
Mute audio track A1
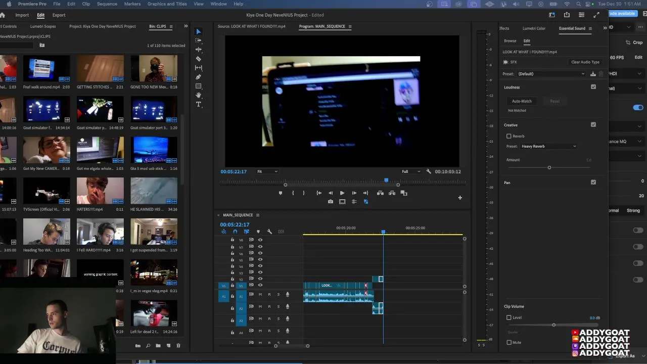click(x=260, y=294)
